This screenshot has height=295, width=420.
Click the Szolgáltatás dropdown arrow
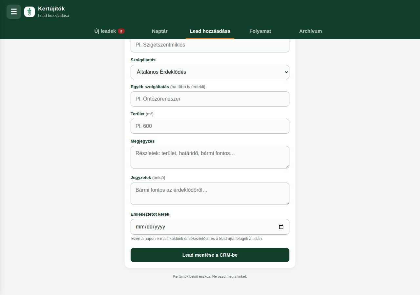(286, 72)
